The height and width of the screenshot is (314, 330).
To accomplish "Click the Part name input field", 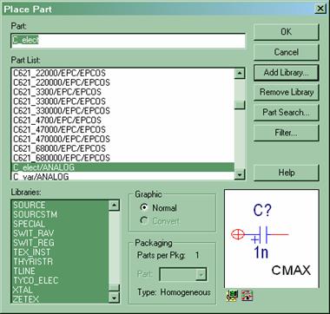I will [128, 41].
